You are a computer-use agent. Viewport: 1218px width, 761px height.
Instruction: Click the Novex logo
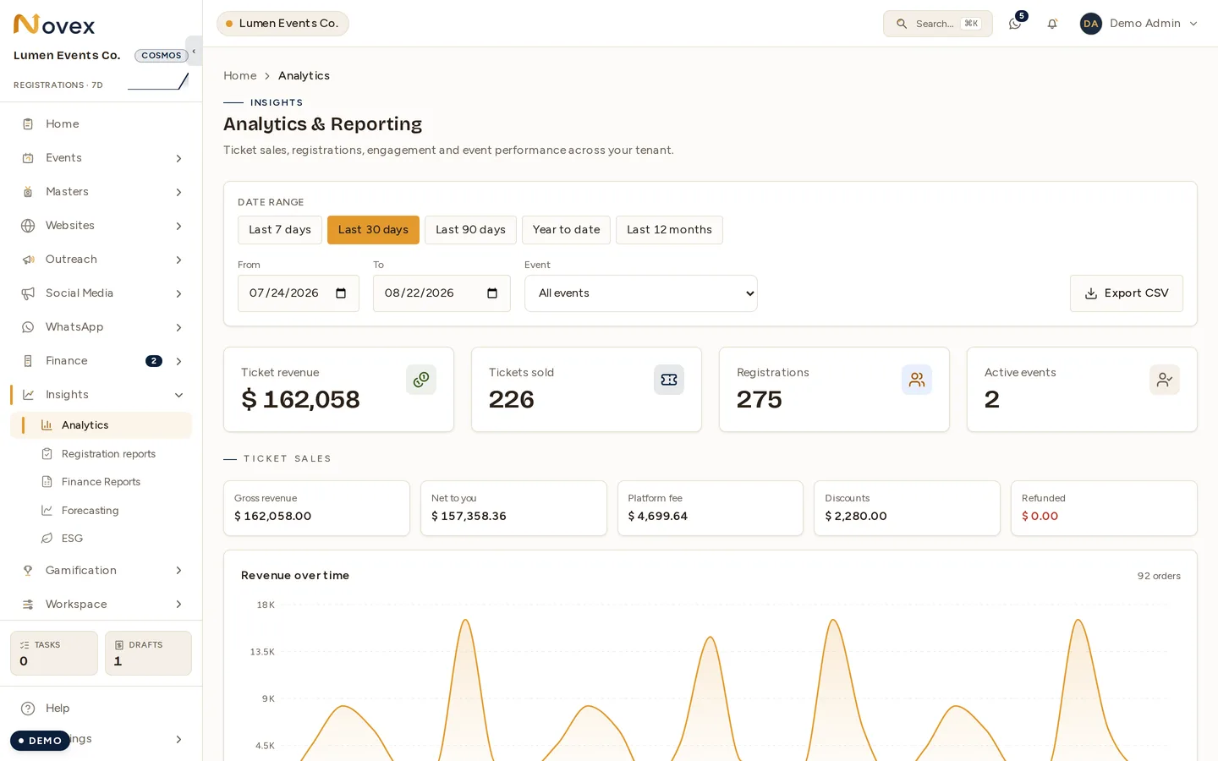(x=54, y=25)
